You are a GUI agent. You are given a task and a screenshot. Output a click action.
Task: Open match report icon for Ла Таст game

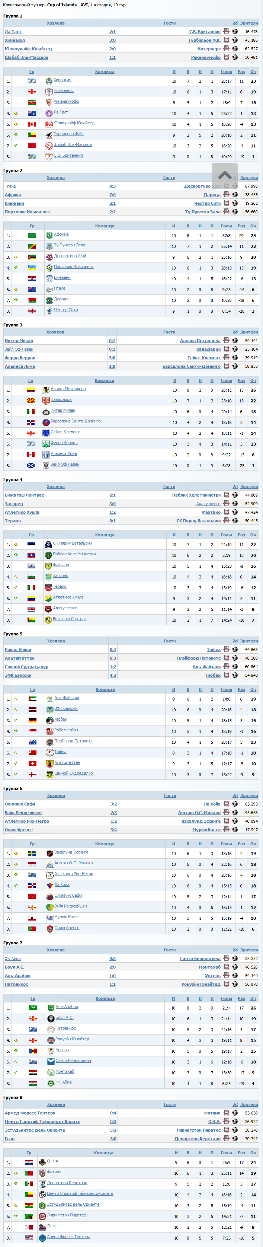point(226,32)
